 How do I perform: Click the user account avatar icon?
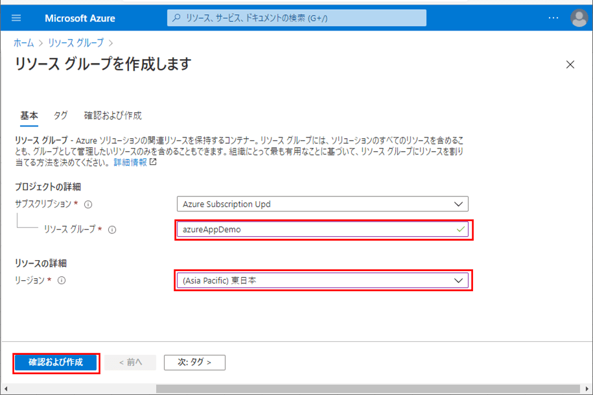(579, 18)
